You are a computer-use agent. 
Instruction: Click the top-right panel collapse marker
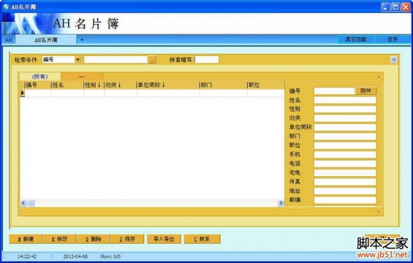(379, 77)
